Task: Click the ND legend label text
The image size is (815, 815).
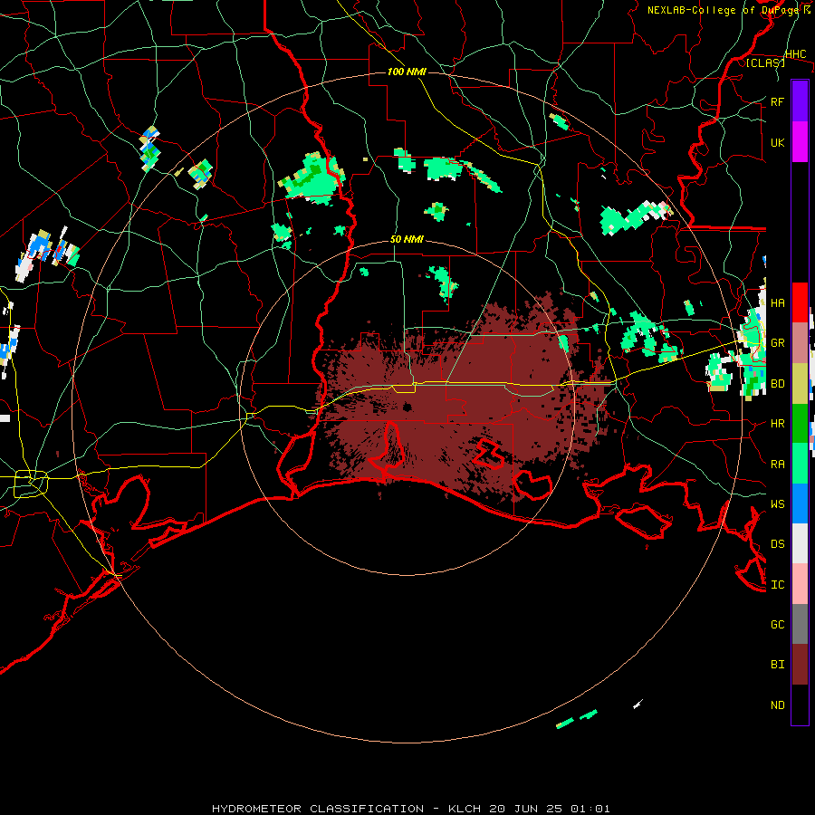Action: pyautogui.click(x=777, y=705)
